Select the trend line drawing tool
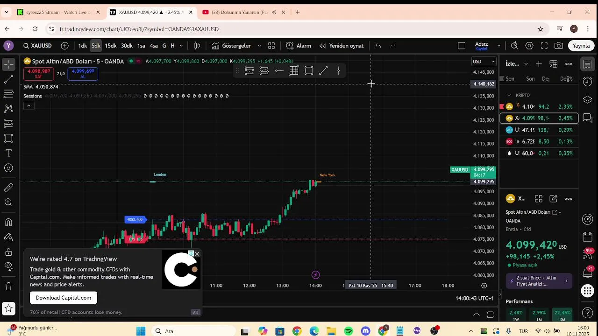This screenshot has width=598, height=336. point(8,79)
